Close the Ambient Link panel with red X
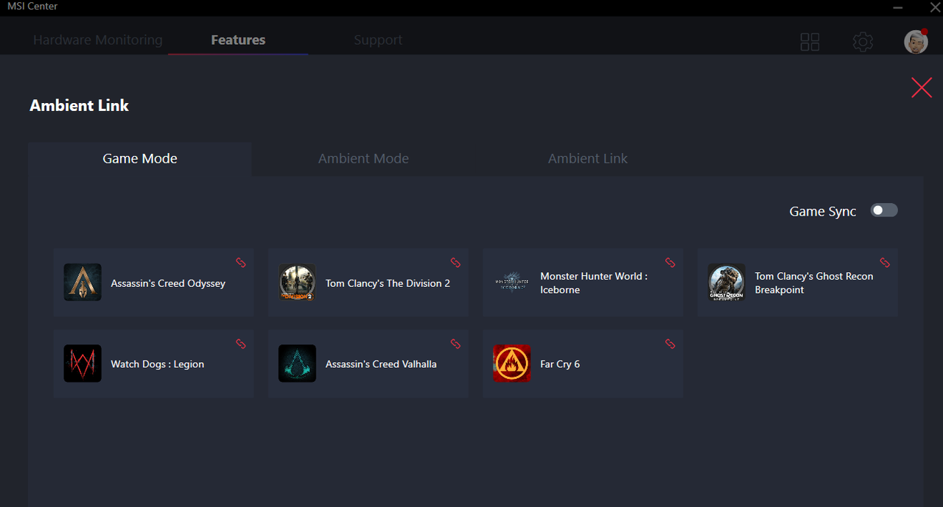 [x=922, y=88]
